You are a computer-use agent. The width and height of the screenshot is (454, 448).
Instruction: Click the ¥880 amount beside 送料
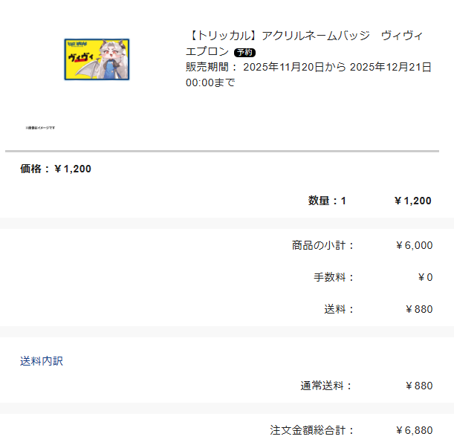pyautogui.click(x=419, y=309)
